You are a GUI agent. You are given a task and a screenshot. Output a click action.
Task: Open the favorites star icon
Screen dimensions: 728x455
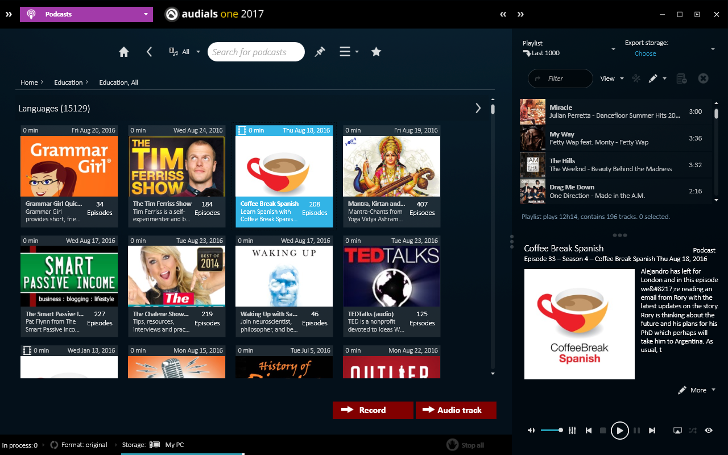point(376,52)
